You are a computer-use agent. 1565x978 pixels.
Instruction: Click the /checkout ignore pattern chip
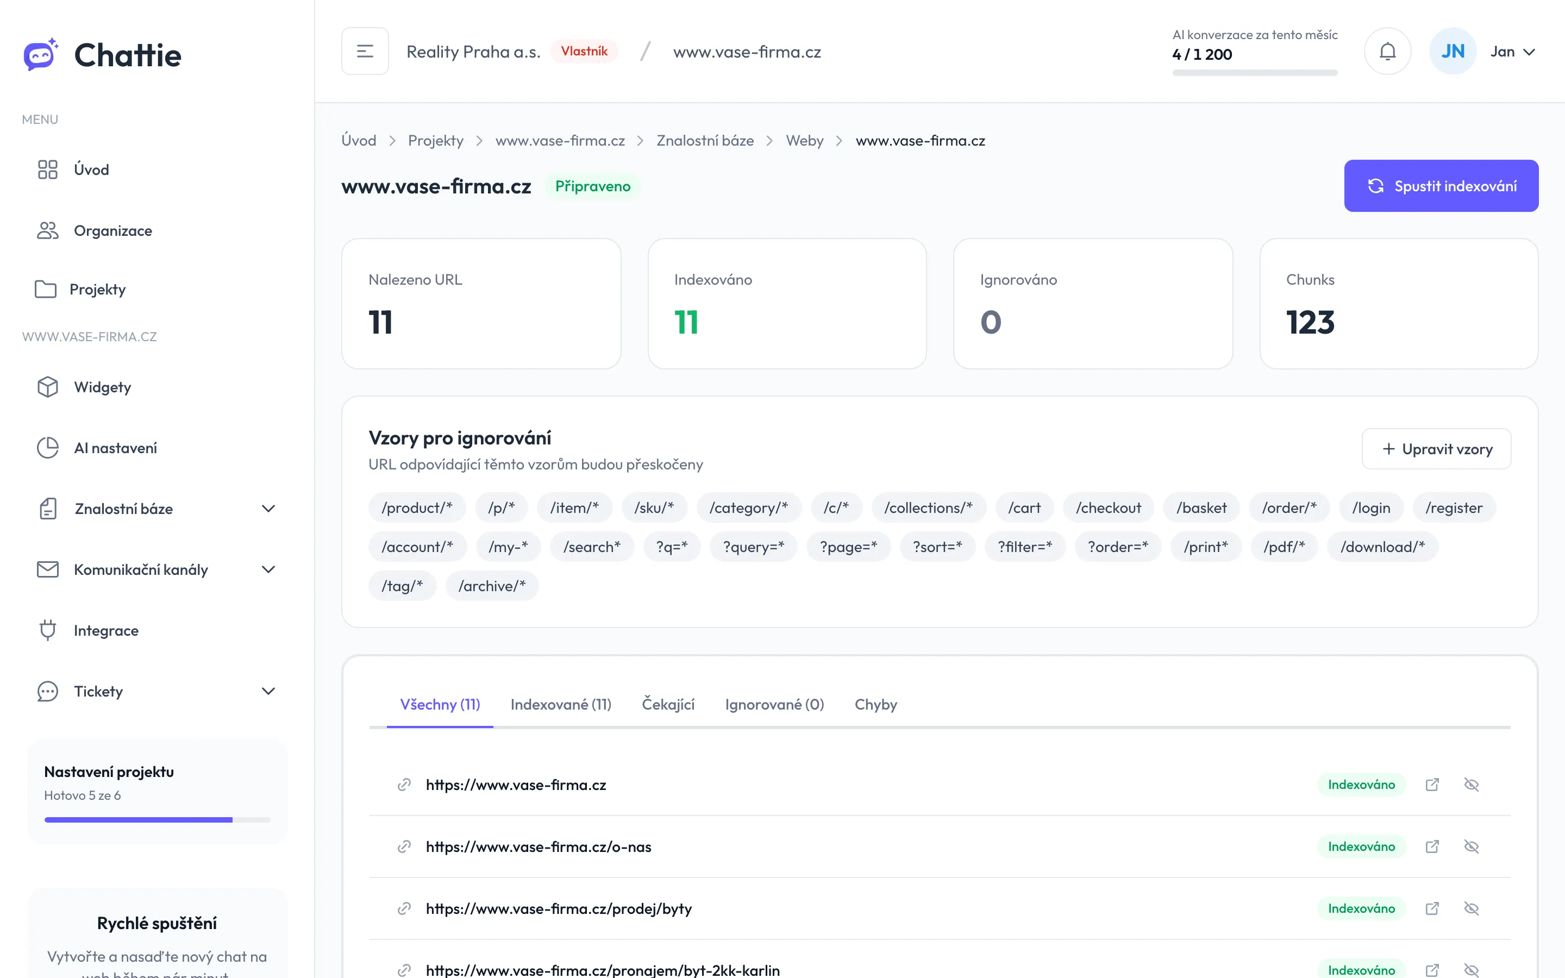click(x=1109, y=508)
